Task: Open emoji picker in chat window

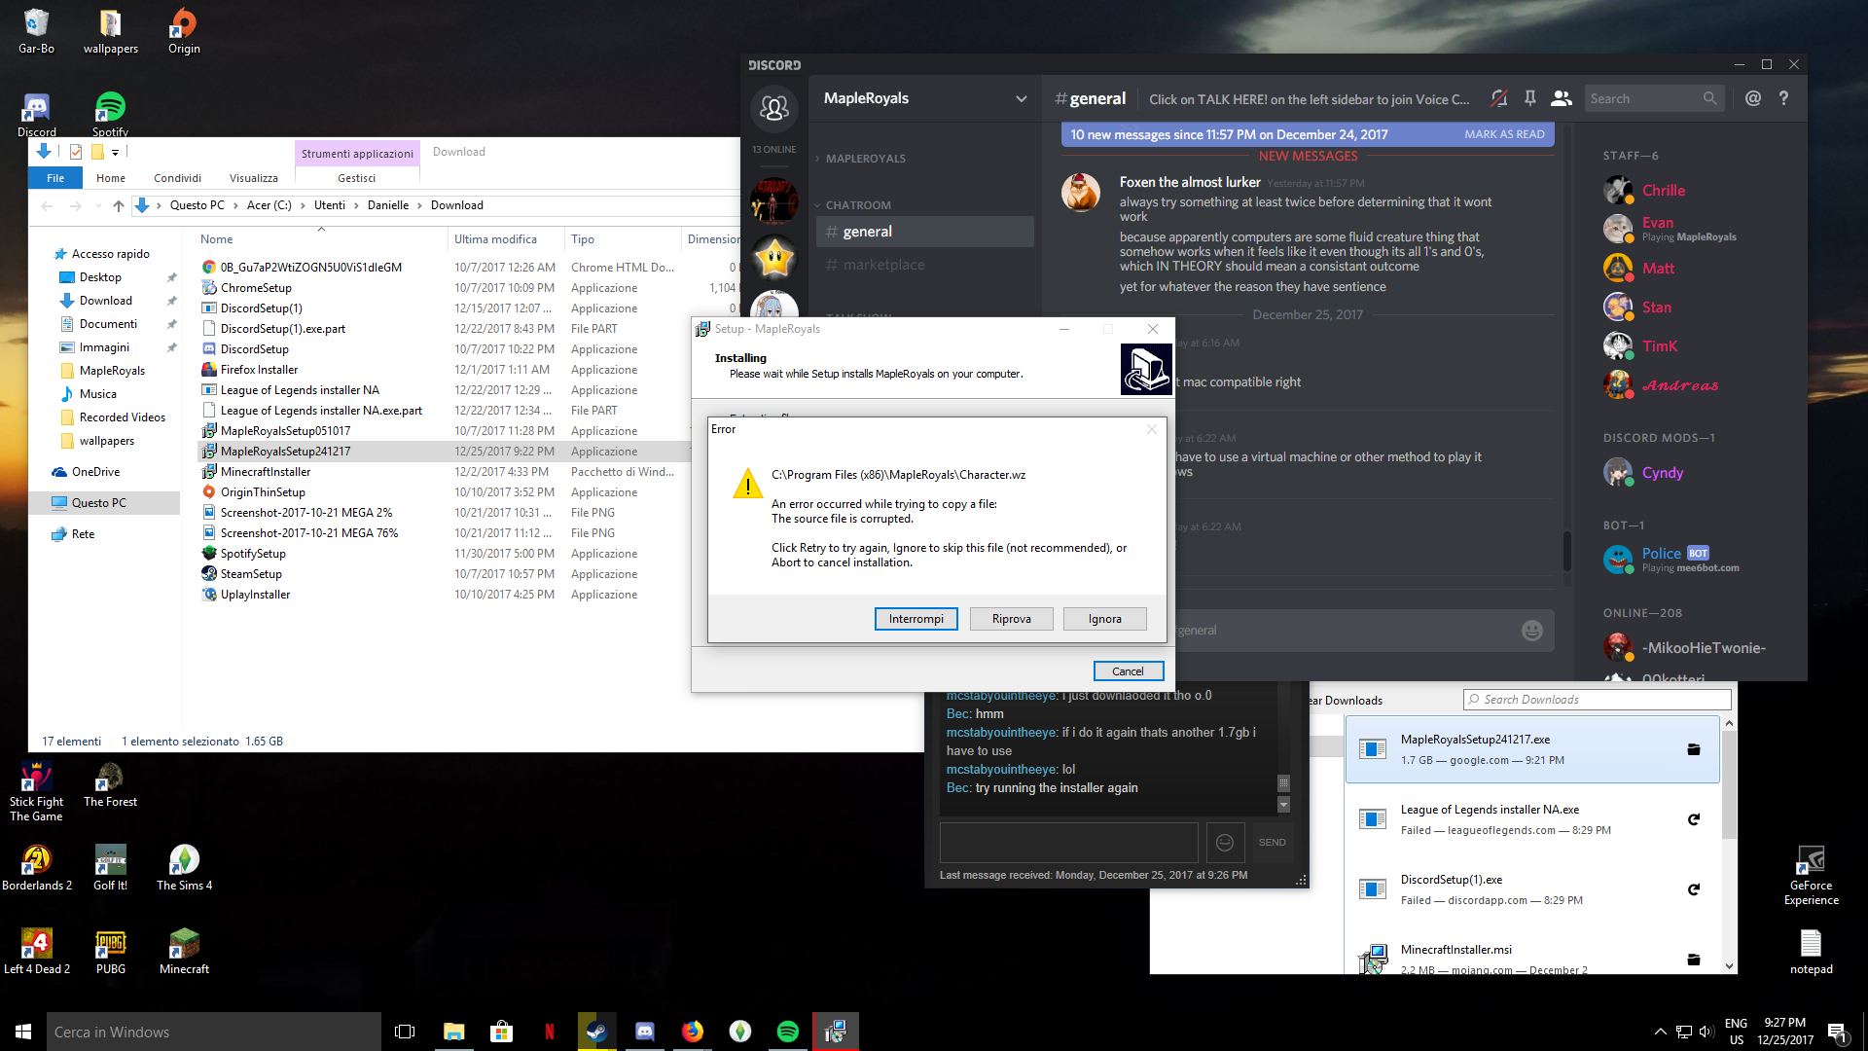Action: click(1225, 843)
